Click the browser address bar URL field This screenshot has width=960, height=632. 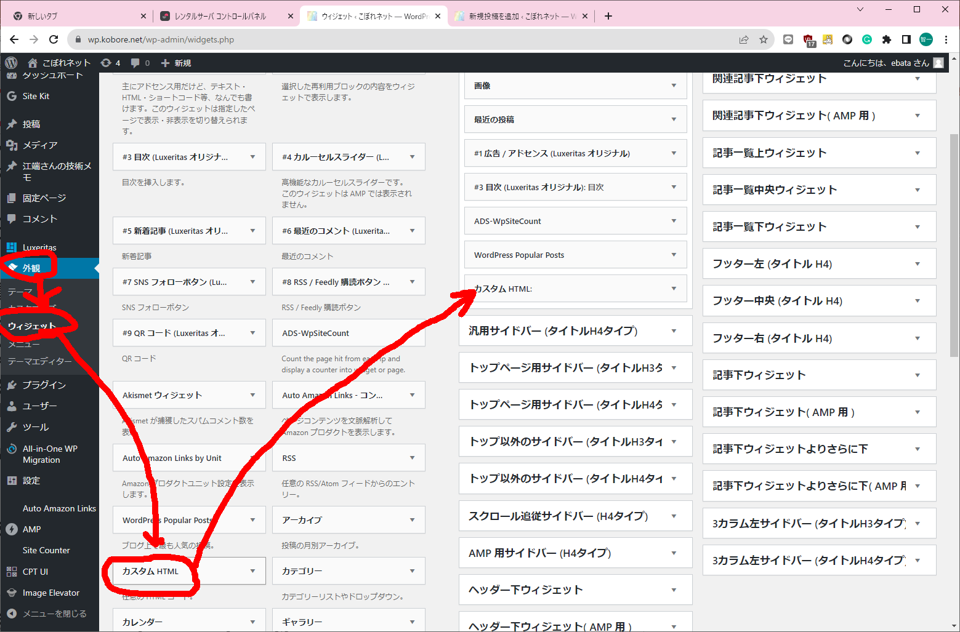406,39
